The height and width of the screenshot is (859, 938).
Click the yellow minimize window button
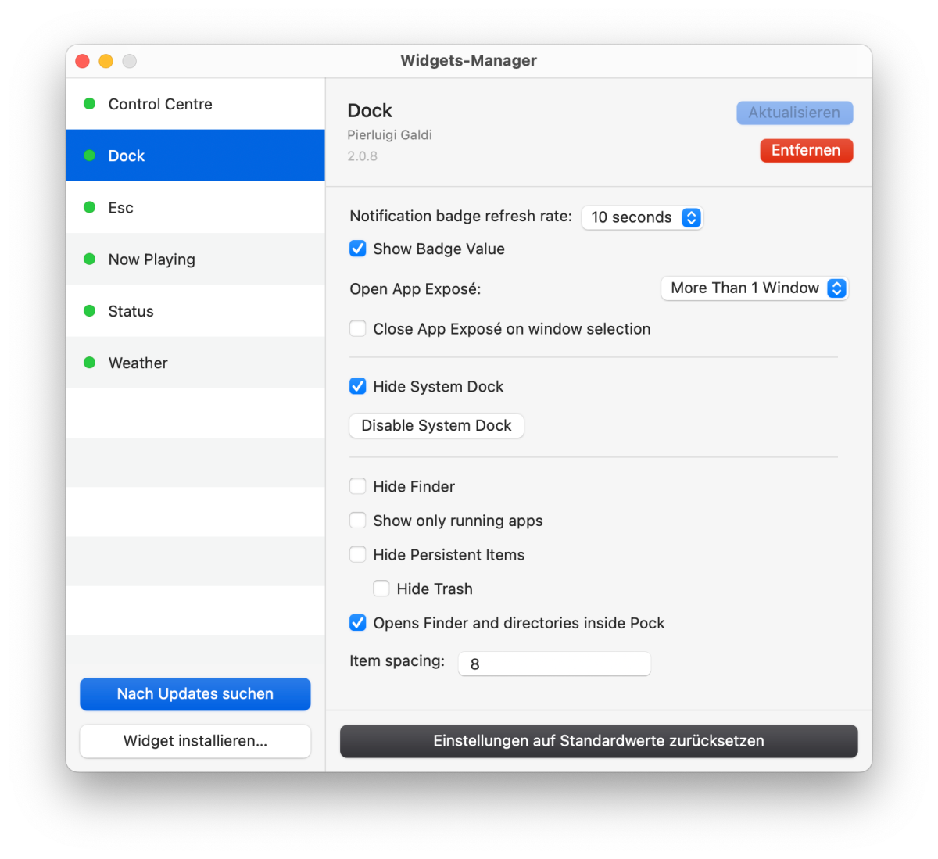(x=106, y=61)
